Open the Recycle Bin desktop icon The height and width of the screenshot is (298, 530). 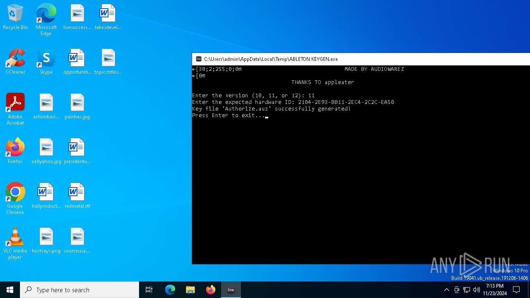tap(15, 17)
